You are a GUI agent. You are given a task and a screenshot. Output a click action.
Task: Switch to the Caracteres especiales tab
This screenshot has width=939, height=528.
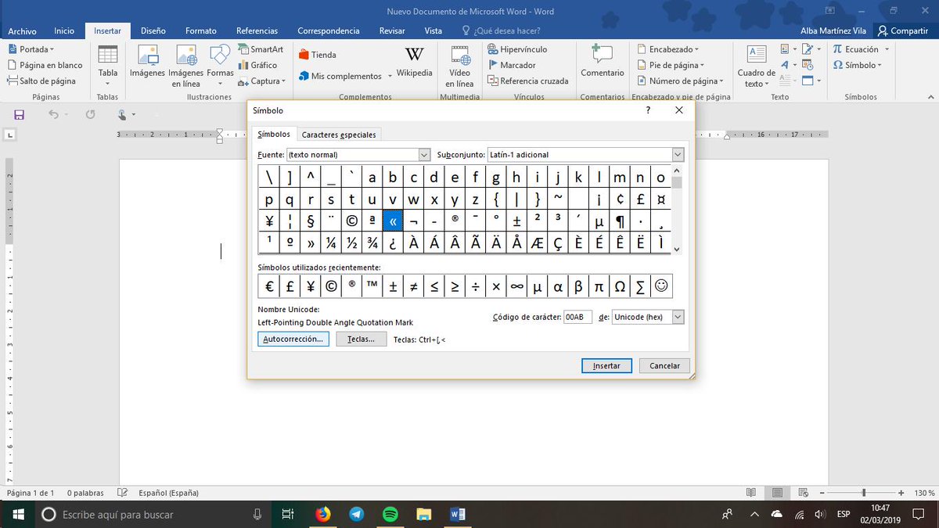click(x=339, y=134)
